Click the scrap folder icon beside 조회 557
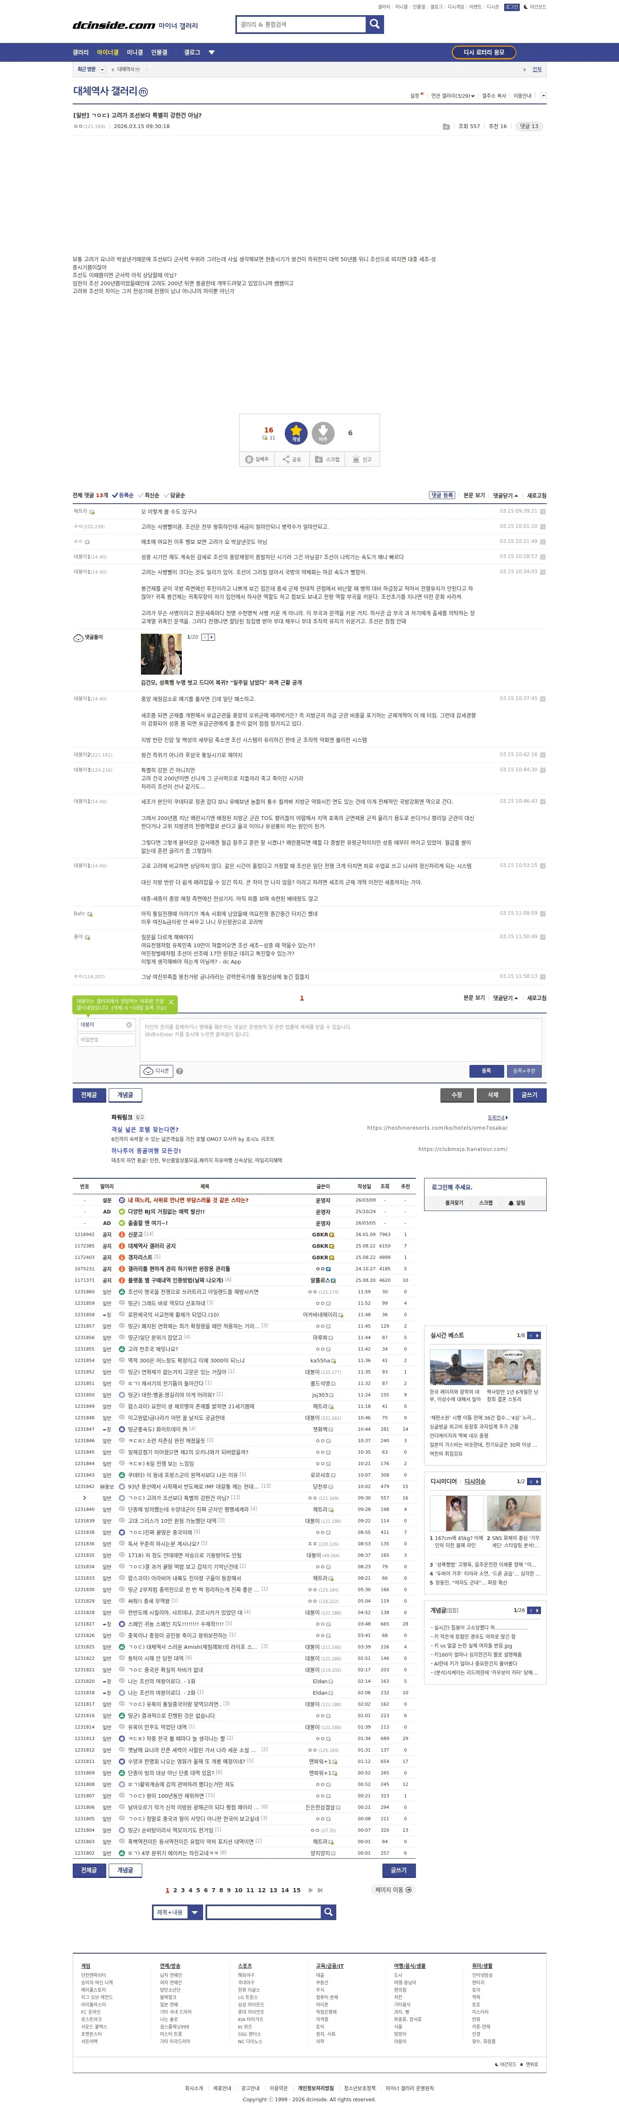The height and width of the screenshot is (2123, 619). point(446,127)
